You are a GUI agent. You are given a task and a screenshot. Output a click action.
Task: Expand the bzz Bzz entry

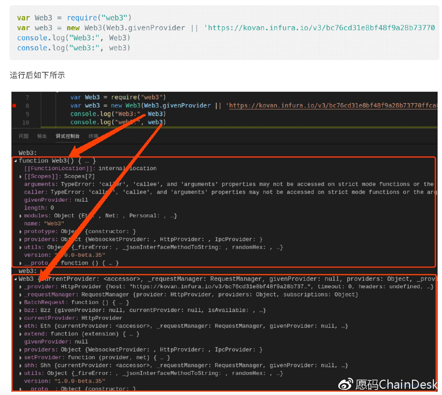pos(21,311)
